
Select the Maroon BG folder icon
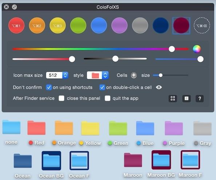pyautogui.click(x=161, y=160)
